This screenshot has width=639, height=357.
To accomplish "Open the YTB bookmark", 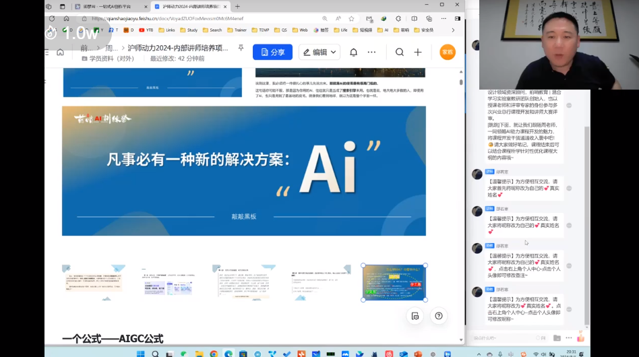I will [146, 30].
